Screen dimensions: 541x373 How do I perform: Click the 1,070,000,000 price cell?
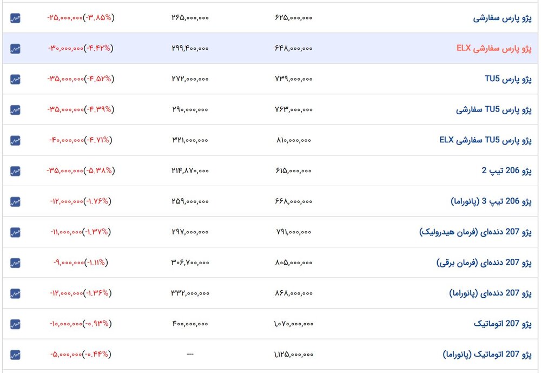pos(293,324)
